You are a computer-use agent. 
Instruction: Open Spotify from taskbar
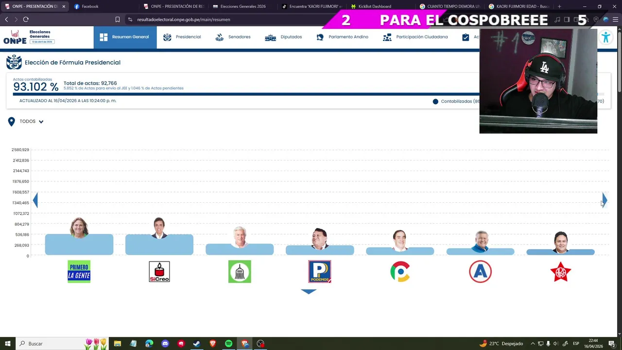tap(229, 344)
